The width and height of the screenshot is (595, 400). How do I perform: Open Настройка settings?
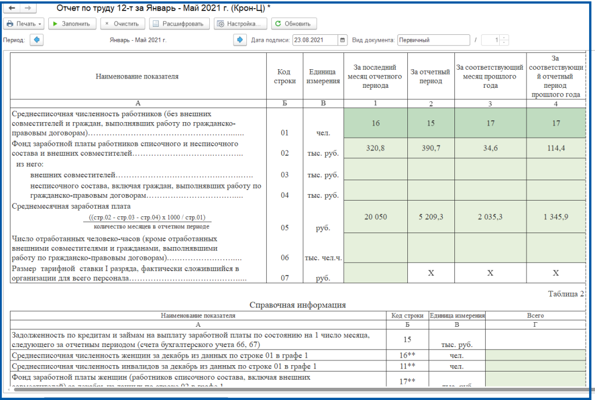[x=241, y=24]
